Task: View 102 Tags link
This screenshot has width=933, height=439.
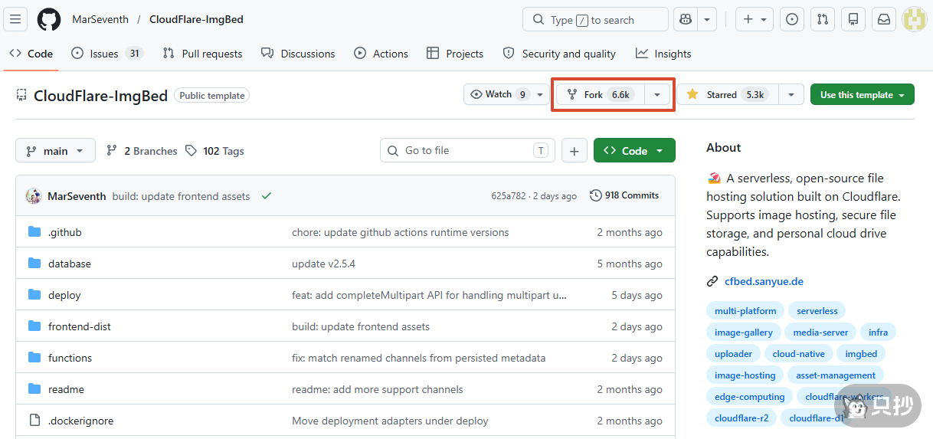Action: 214,151
